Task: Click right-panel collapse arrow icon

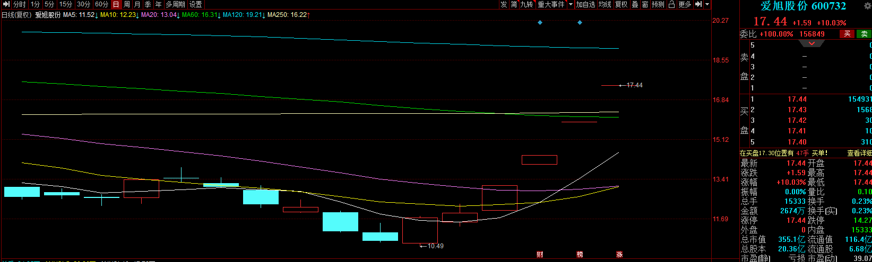Action: coord(700,4)
